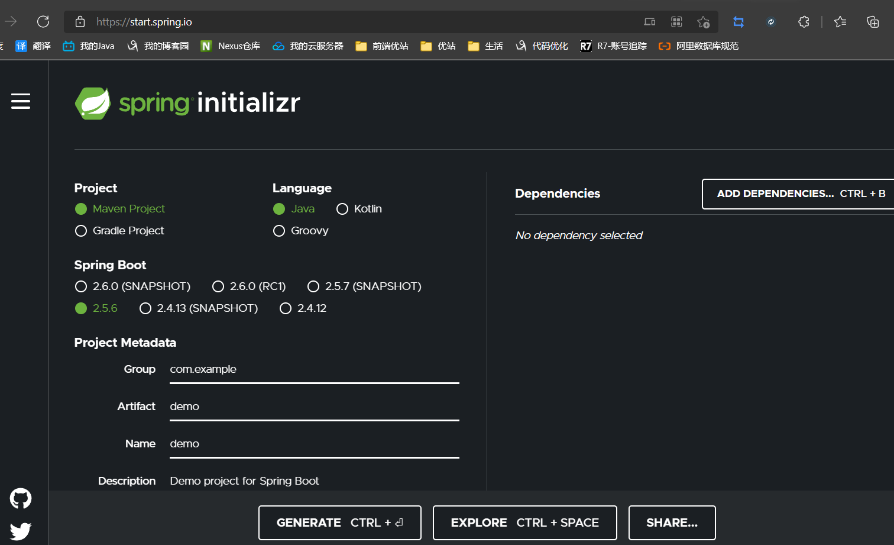This screenshot has width=894, height=545.
Task: Open the 我的Java bookmark
Action: point(89,46)
